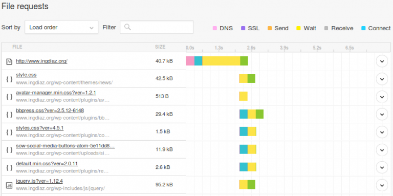Click the SIZE column header
Screen dimensions: 393x196
point(160,47)
